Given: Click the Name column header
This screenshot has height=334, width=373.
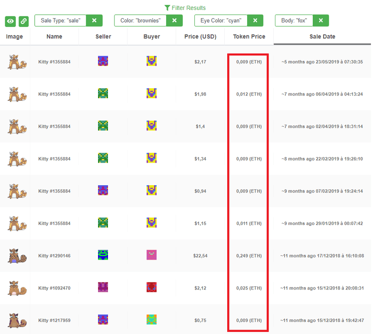Looking at the screenshot, I should (54, 37).
